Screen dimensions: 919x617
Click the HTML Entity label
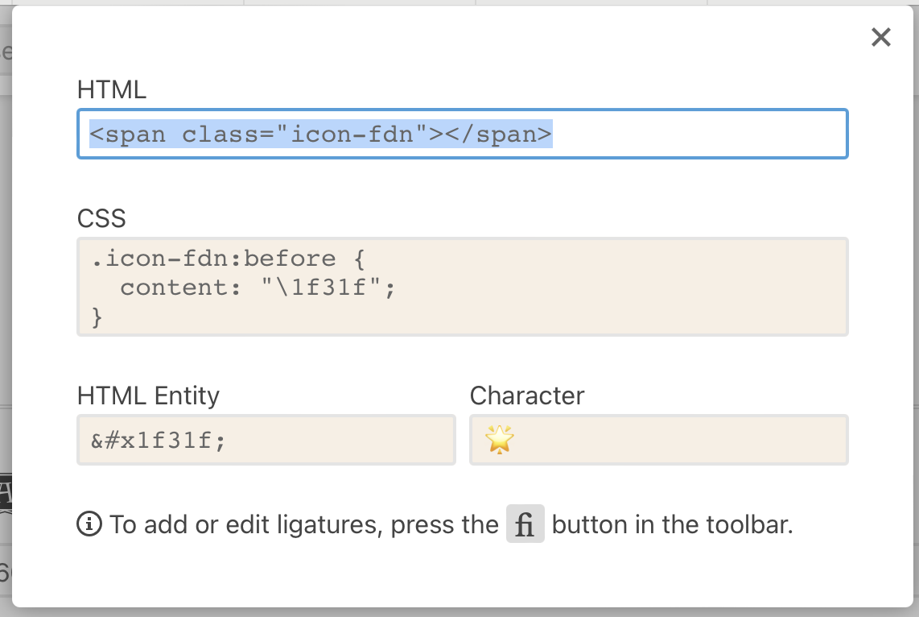[x=148, y=395]
